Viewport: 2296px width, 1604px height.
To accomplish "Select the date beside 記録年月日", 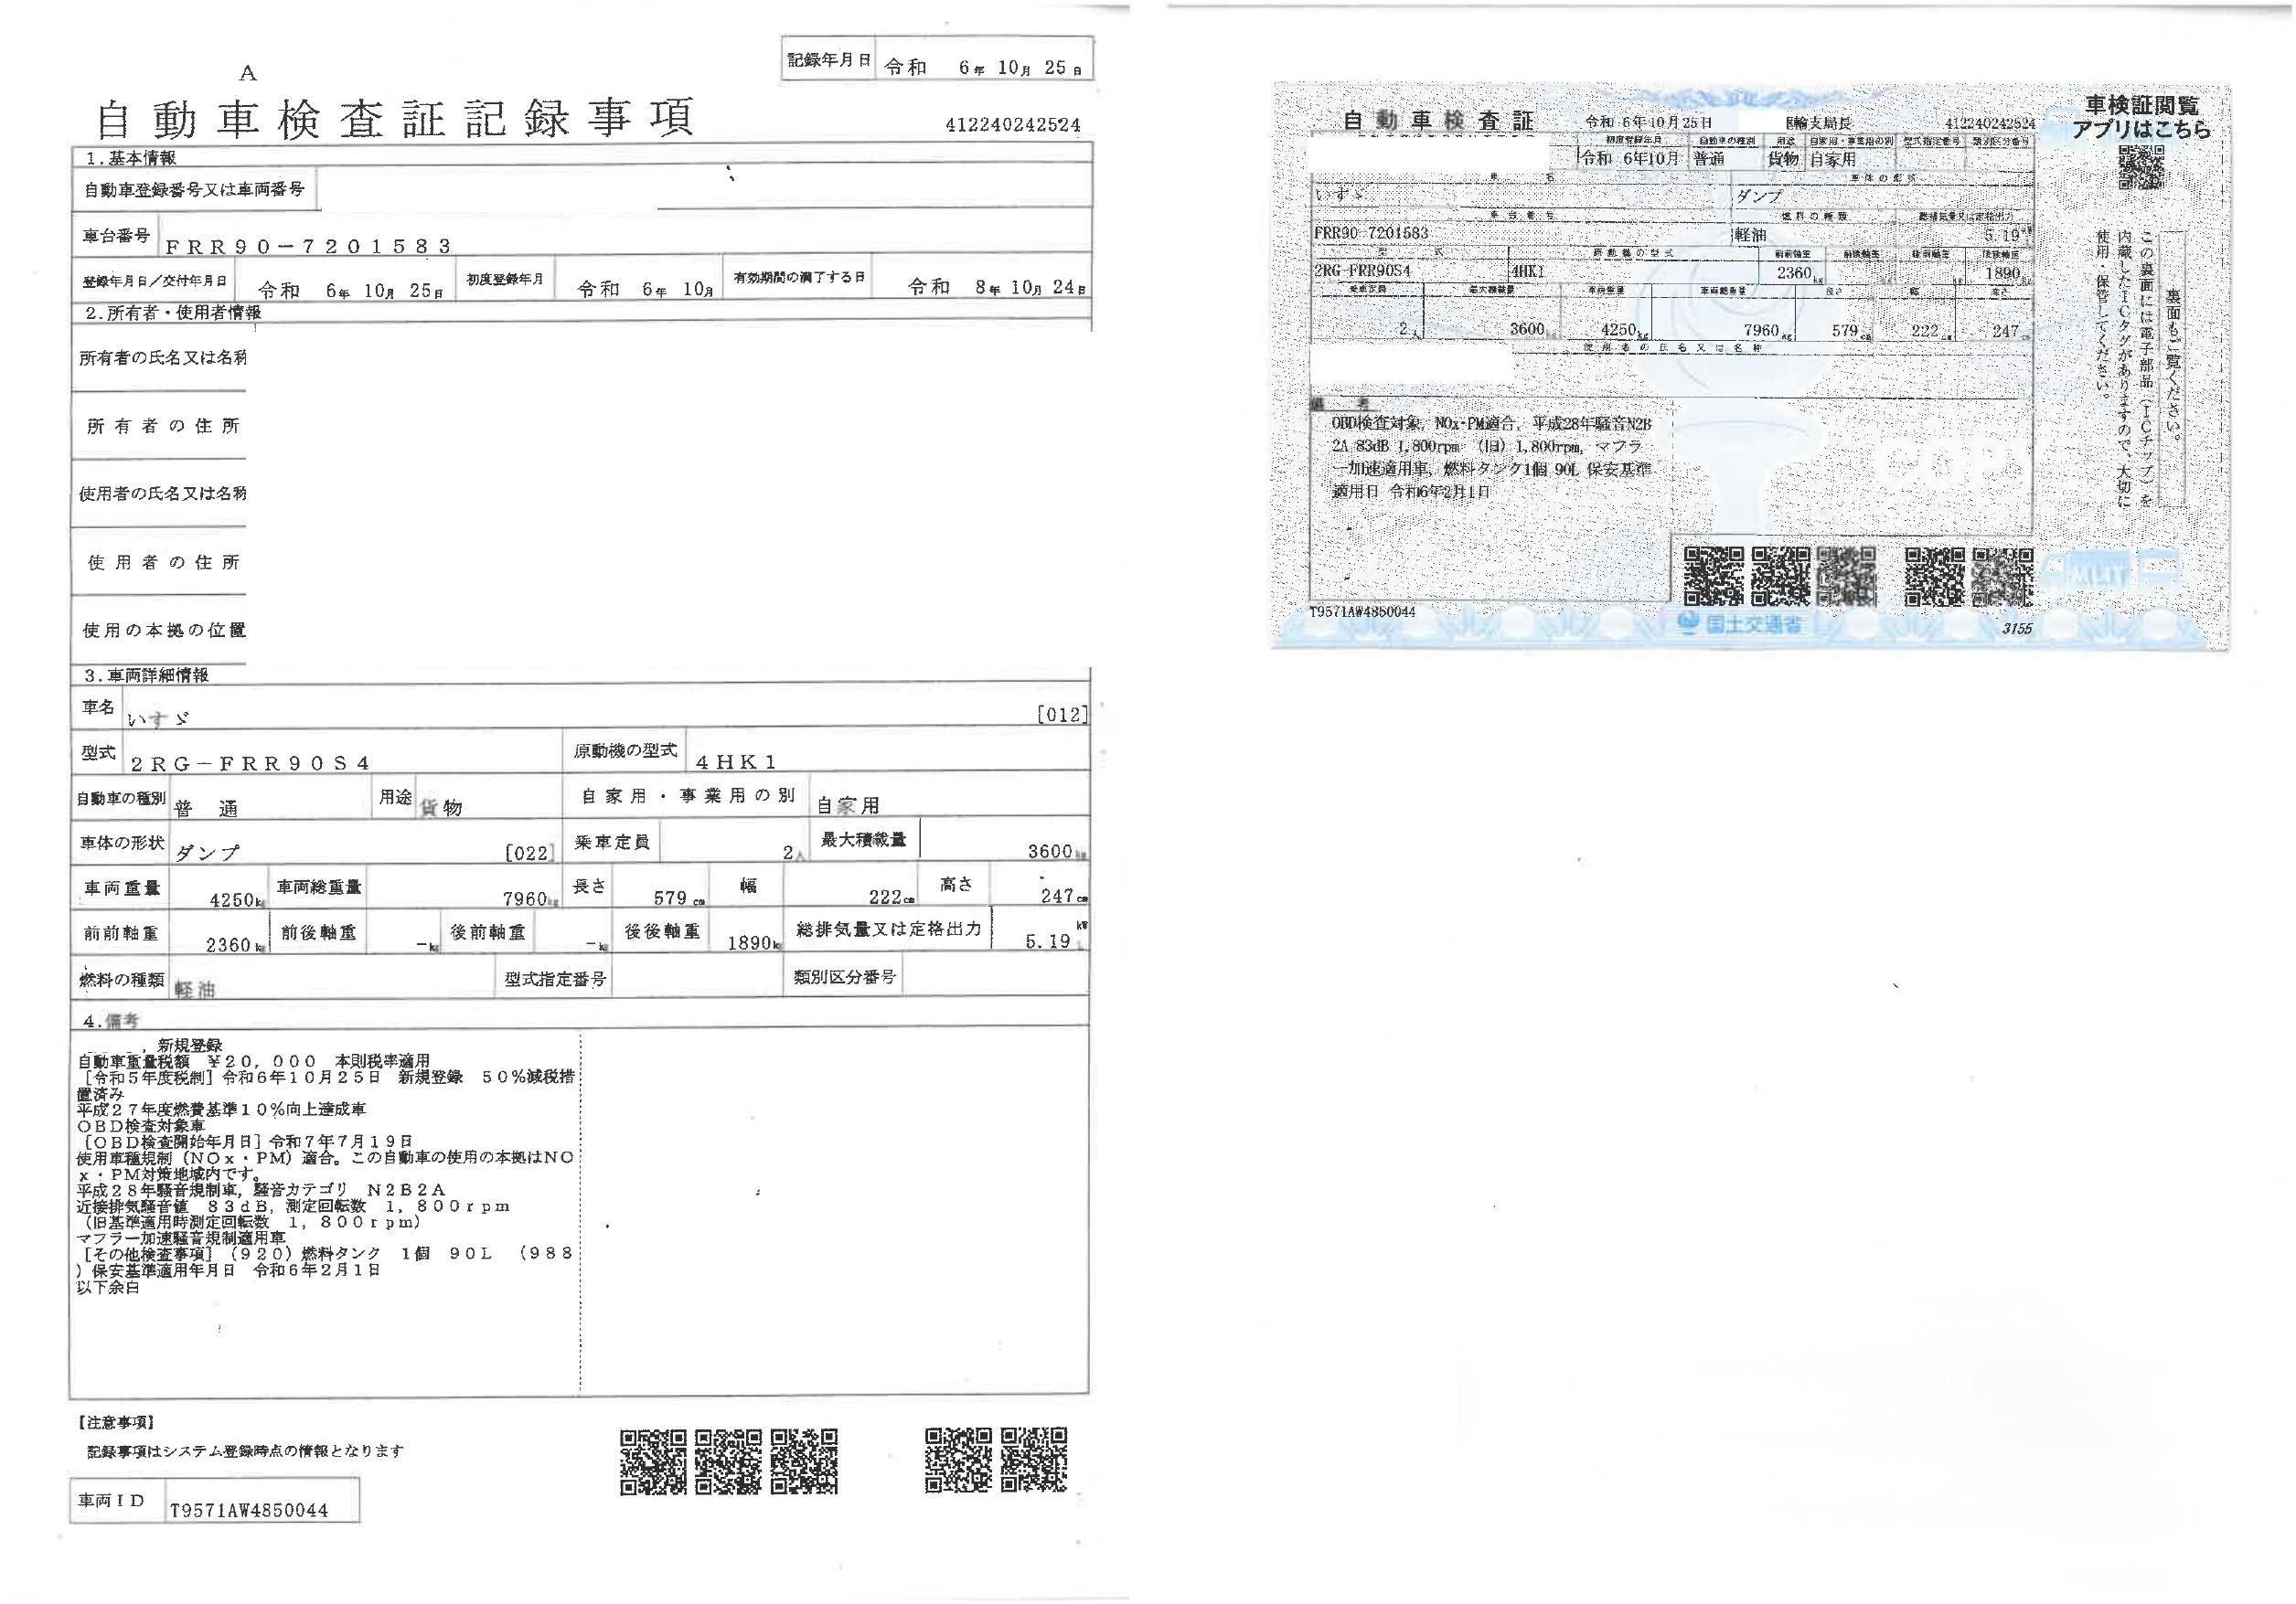I will click(x=983, y=67).
